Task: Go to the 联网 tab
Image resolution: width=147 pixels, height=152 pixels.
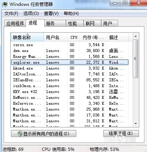Action: [x=92, y=23]
